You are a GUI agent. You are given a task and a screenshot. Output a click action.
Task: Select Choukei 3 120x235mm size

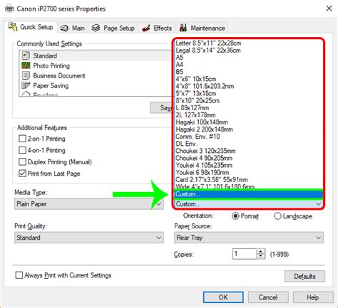pyautogui.click(x=205, y=151)
